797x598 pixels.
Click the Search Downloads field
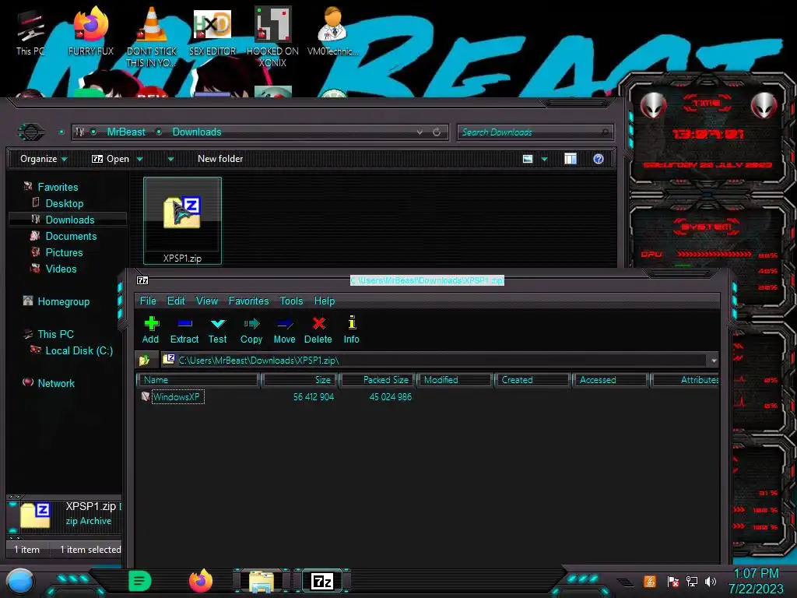pyautogui.click(x=535, y=132)
